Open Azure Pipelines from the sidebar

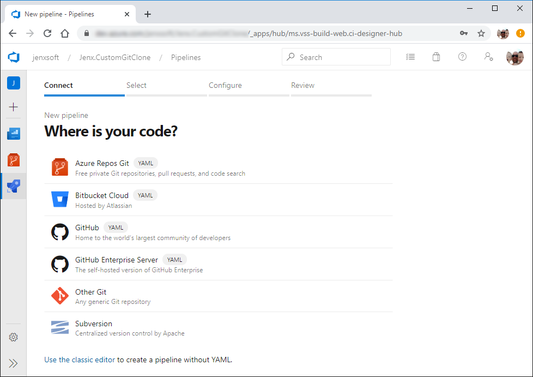point(14,186)
